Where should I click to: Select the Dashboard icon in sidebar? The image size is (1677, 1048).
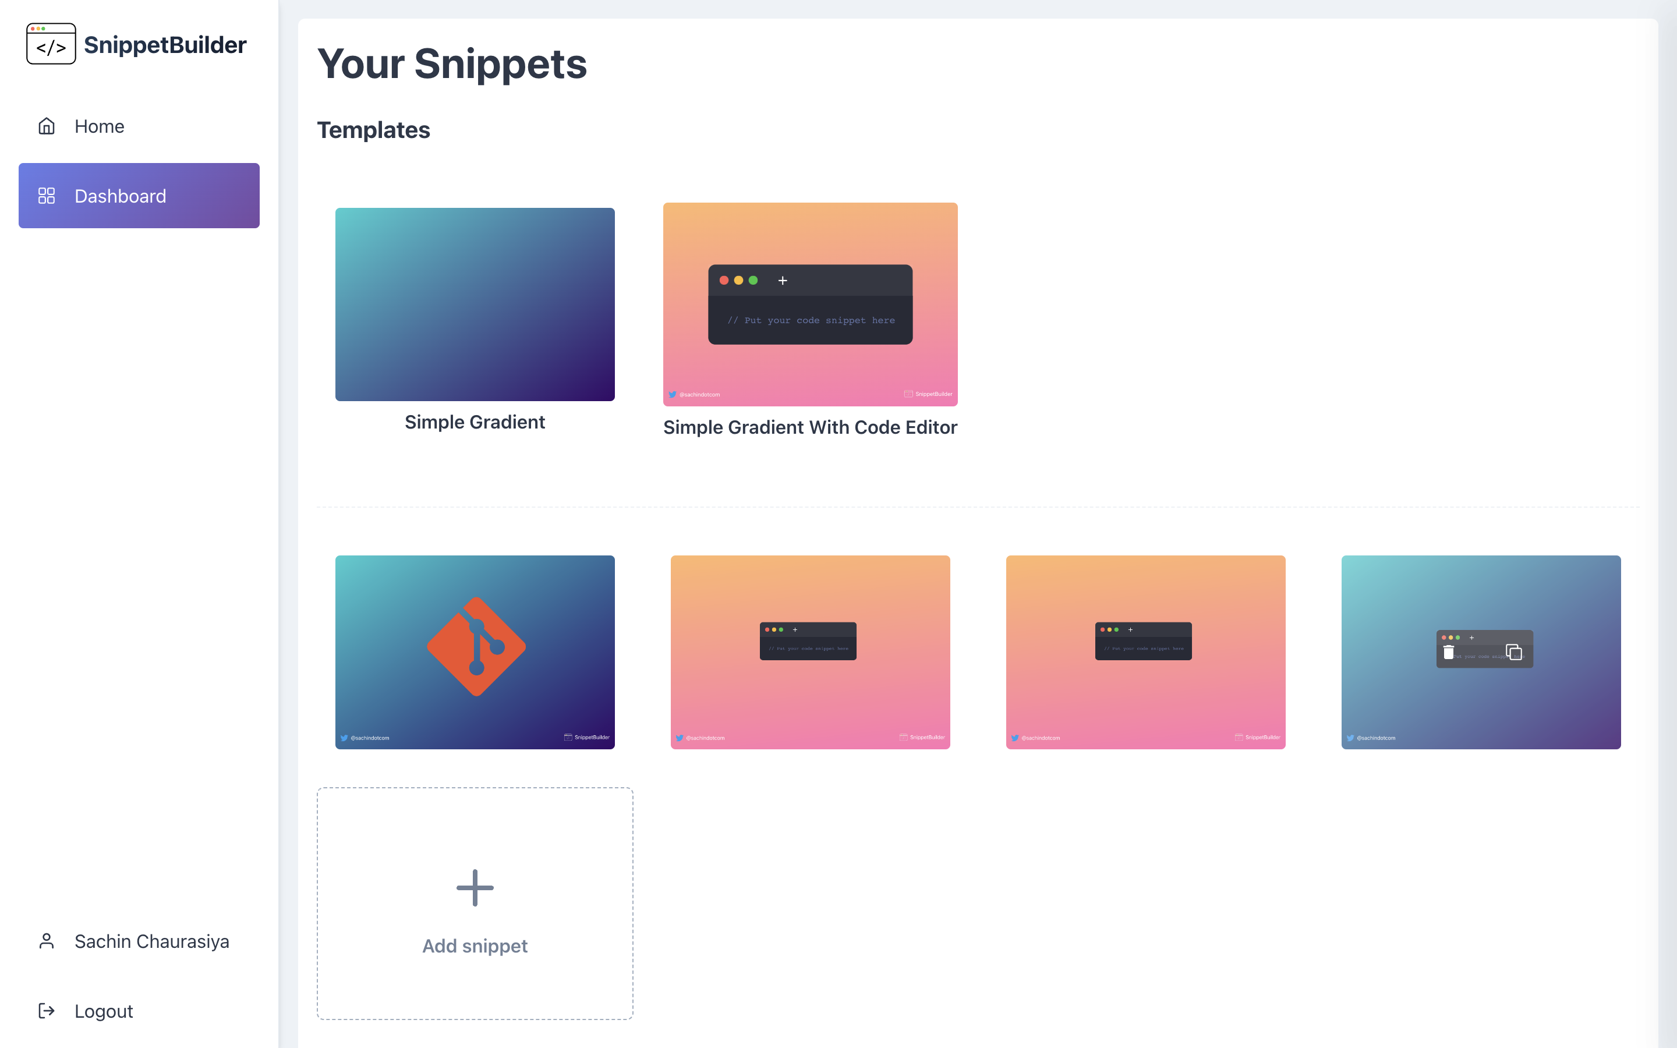[x=46, y=194]
